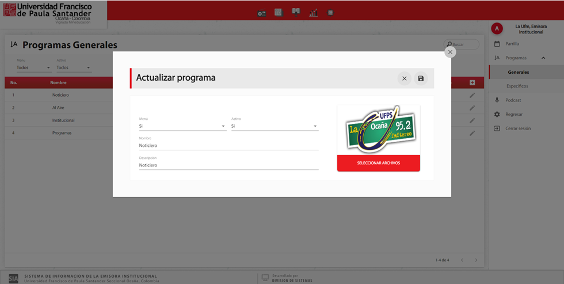
Task: Open the Menú filter dropdown above table
Action: tap(33, 68)
